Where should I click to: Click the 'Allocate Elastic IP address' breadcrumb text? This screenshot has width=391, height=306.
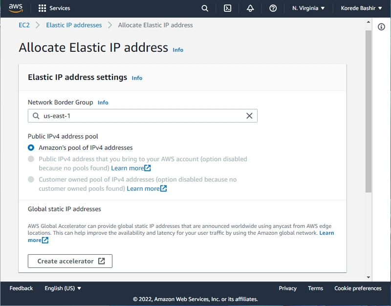pos(155,25)
